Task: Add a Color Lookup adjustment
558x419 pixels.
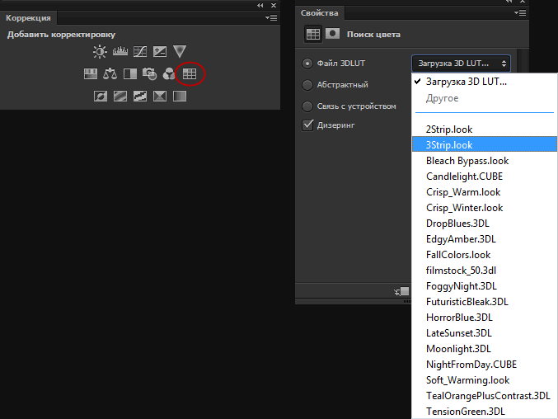Action: [x=190, y=74]
